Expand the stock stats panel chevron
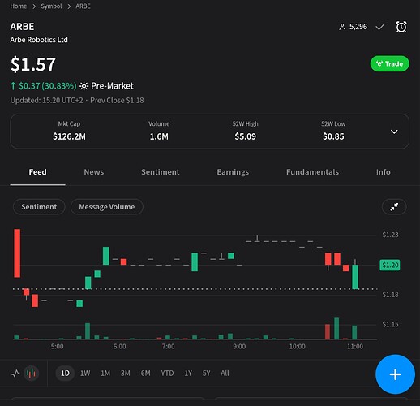 tap(394, 132)
